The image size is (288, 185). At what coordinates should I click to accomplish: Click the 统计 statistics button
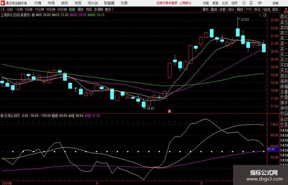click(231, 9)
